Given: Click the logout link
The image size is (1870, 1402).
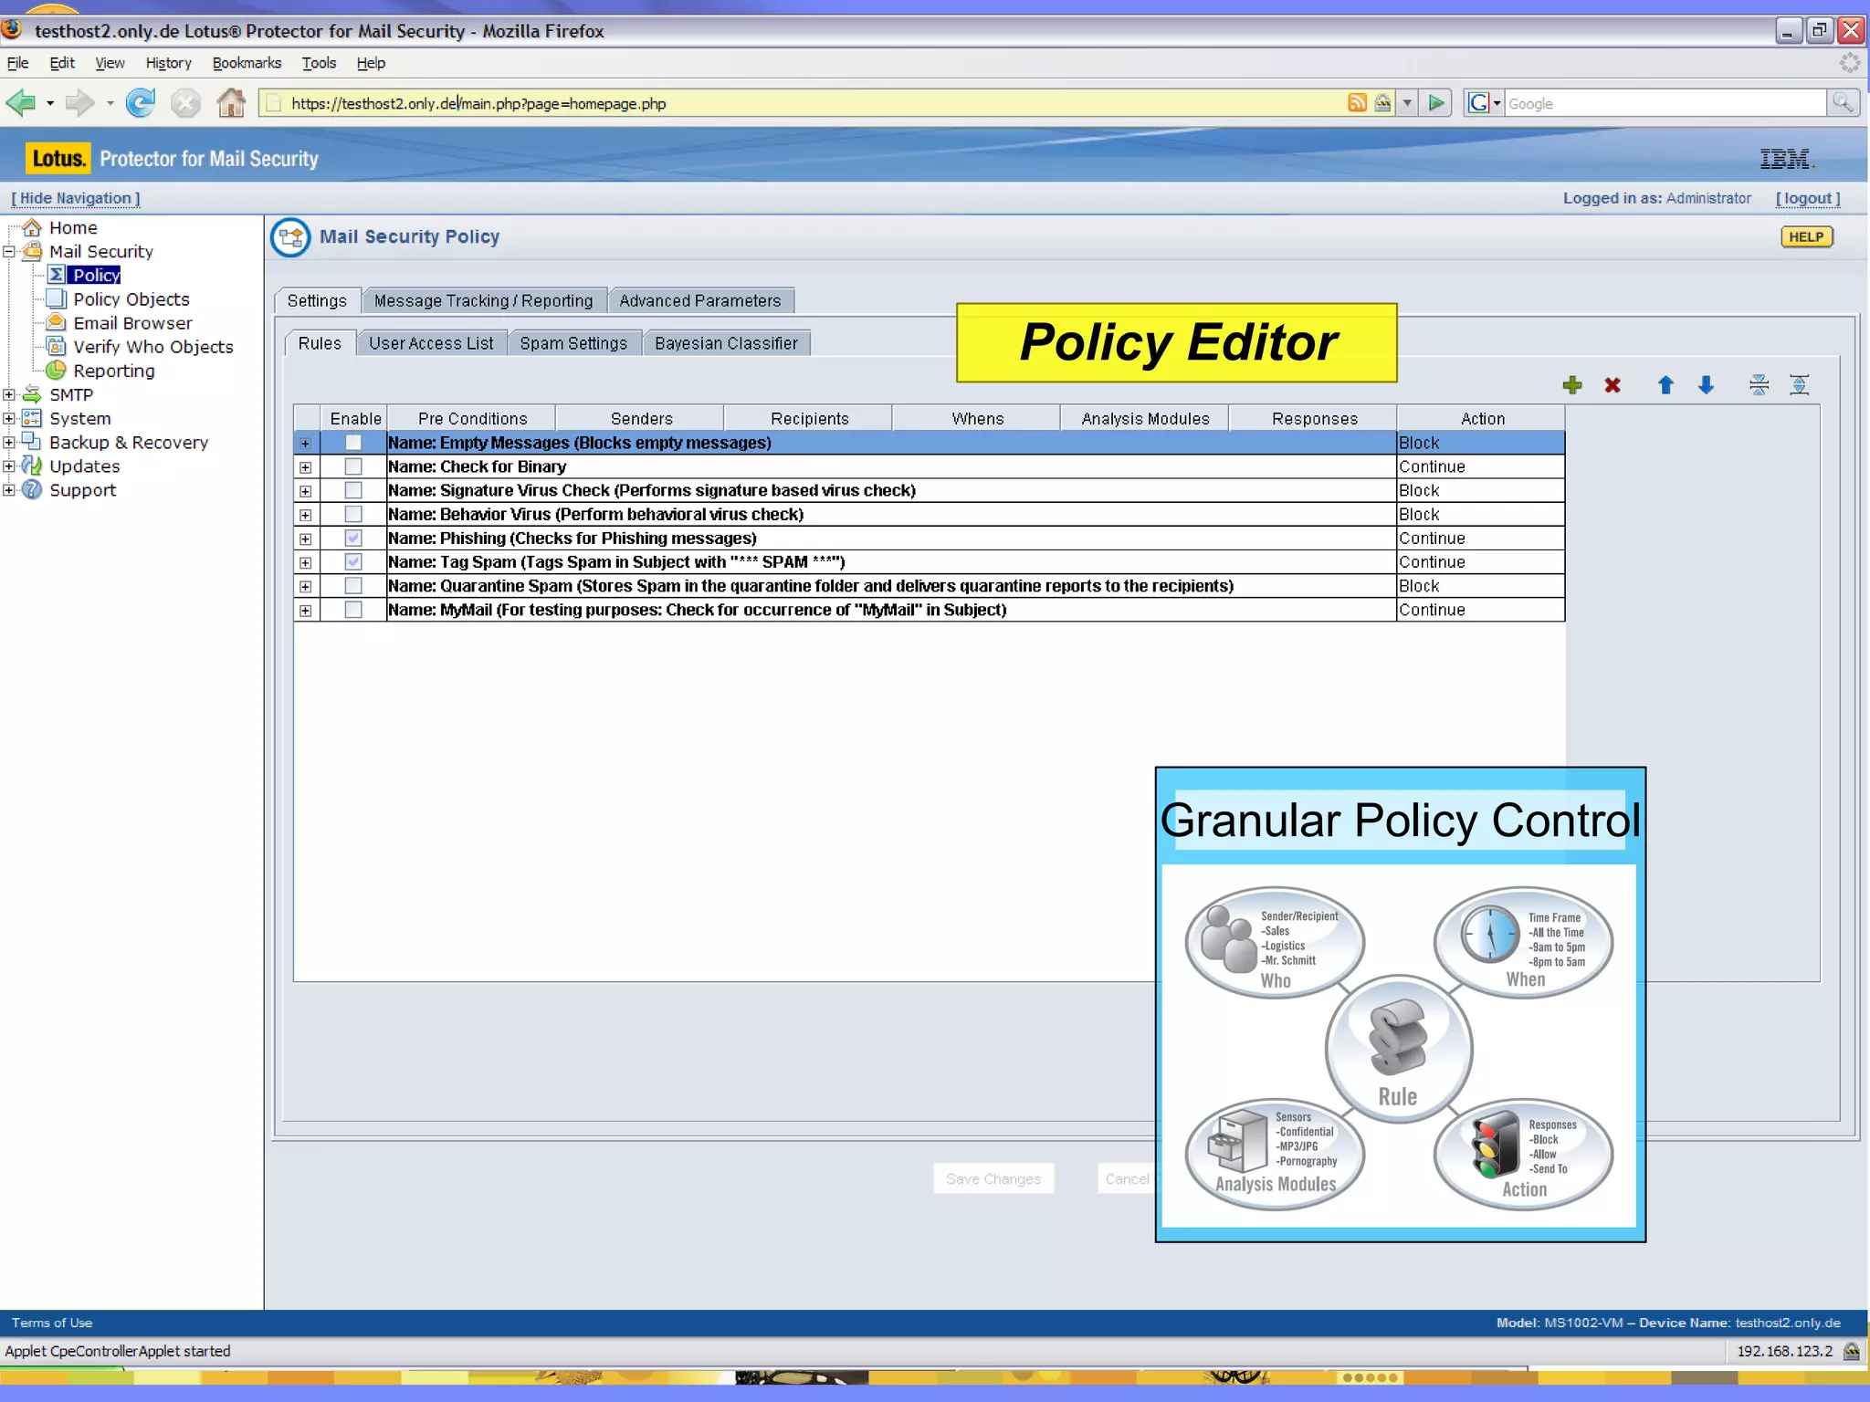Looking at the screenshot, I should click(1808, 198).
